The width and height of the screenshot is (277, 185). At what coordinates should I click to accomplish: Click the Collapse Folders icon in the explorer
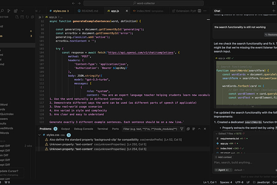32,17
